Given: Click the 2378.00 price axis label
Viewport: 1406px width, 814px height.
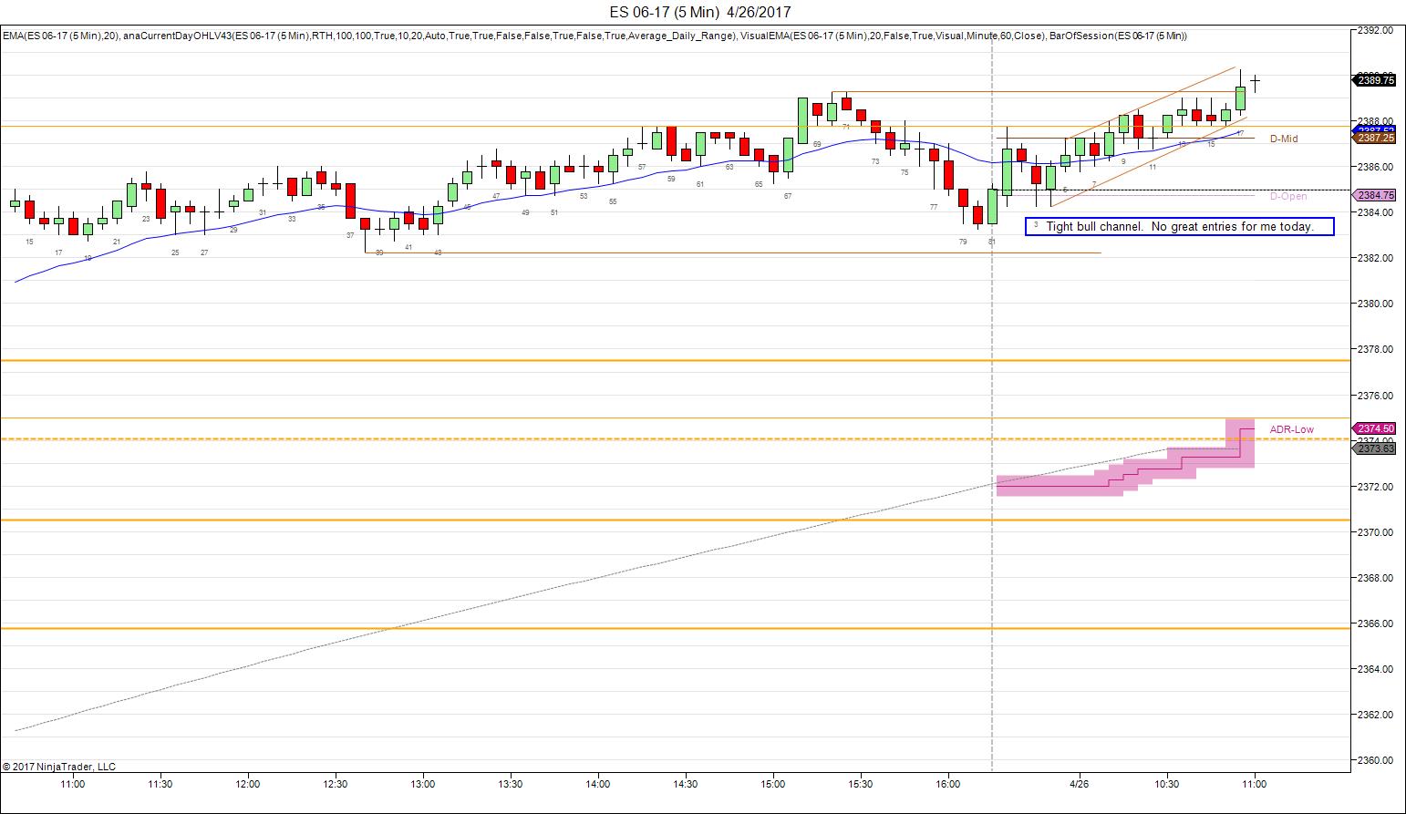Looking at the screenshot, I should [1375, 349].
